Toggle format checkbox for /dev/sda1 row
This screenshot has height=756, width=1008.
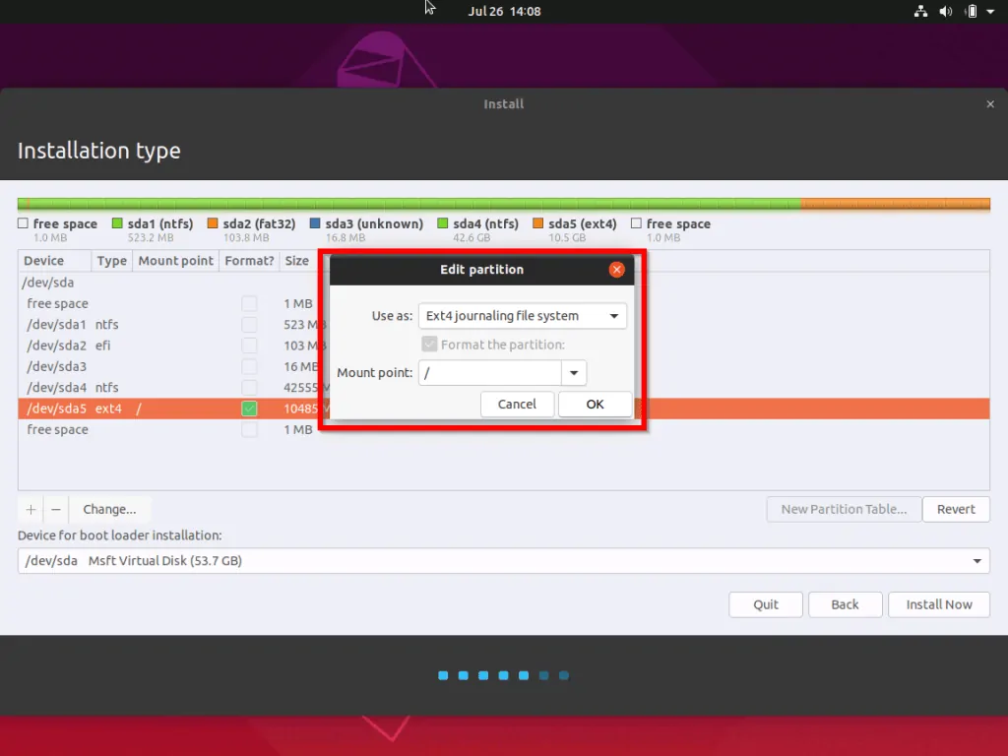(x=249, y=325)
